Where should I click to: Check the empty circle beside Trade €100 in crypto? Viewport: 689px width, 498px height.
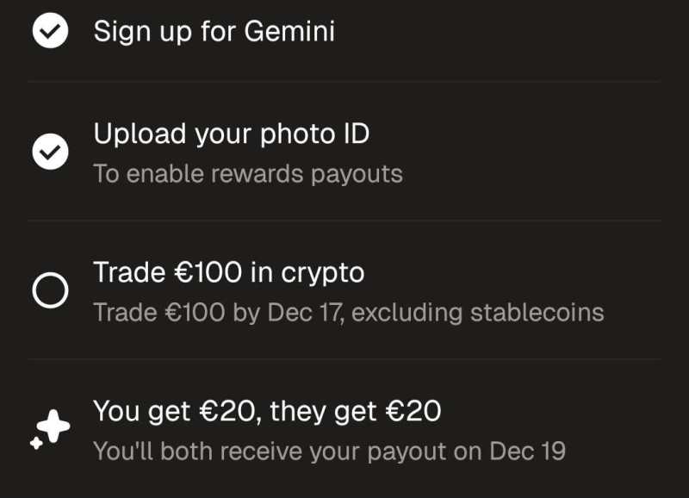(50, 291)
